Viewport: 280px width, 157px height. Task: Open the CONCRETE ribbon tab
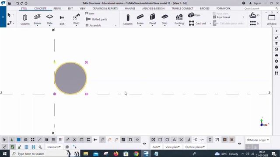tap(40, 8)
